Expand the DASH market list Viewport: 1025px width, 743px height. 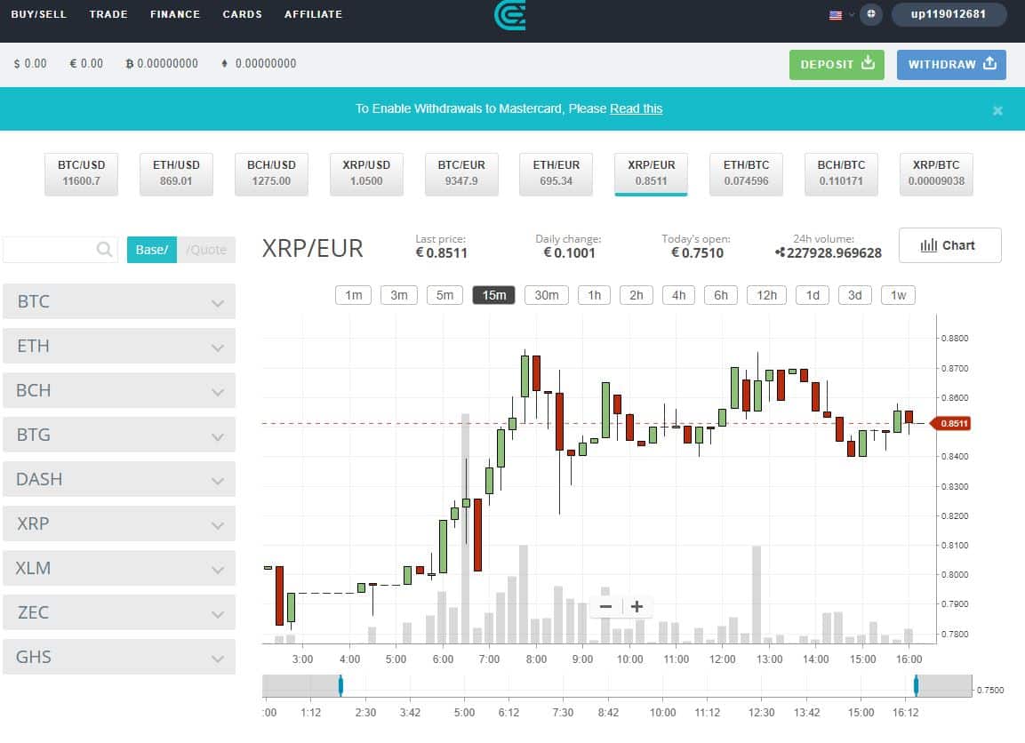point(119,479)
